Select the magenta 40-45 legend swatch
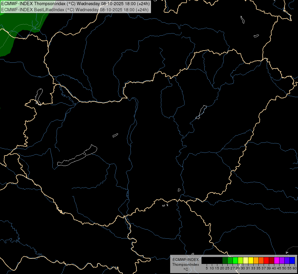Viewport: 298px width, 274px height. click(277, 260)
